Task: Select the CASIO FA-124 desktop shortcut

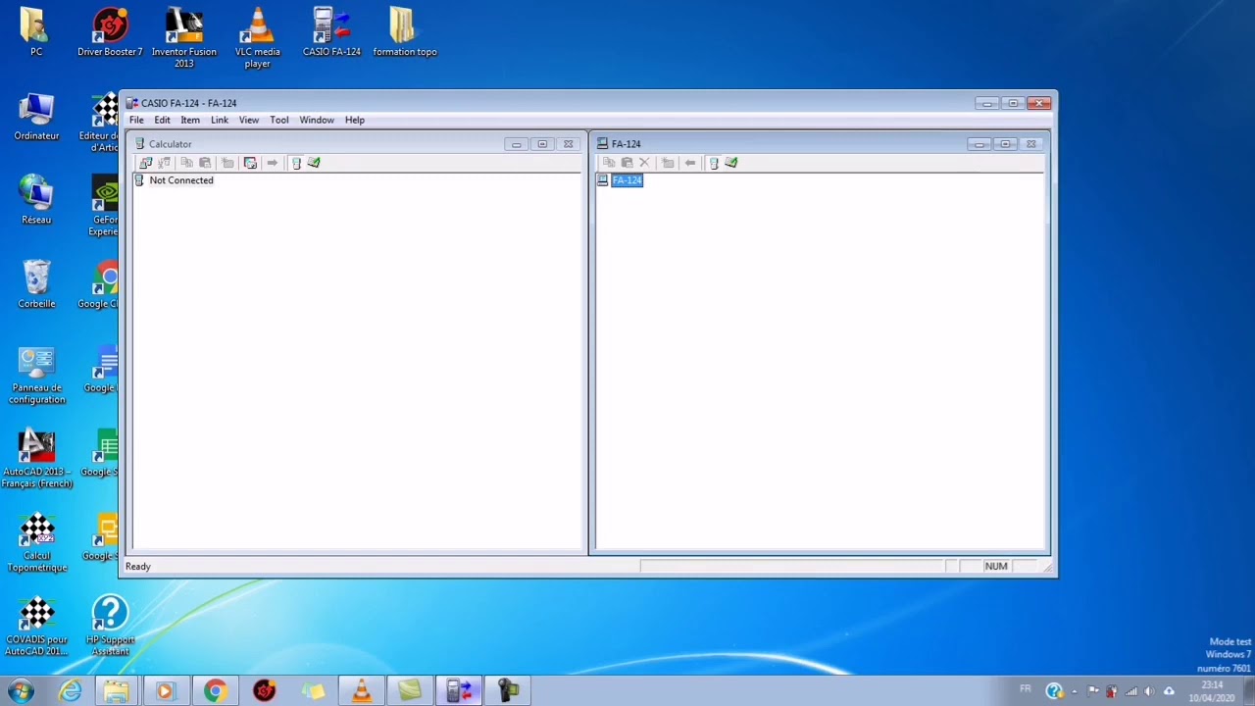Action: 331,31
